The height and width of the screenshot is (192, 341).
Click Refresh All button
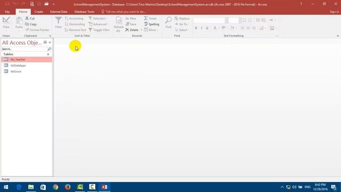(x=118, y=25)
